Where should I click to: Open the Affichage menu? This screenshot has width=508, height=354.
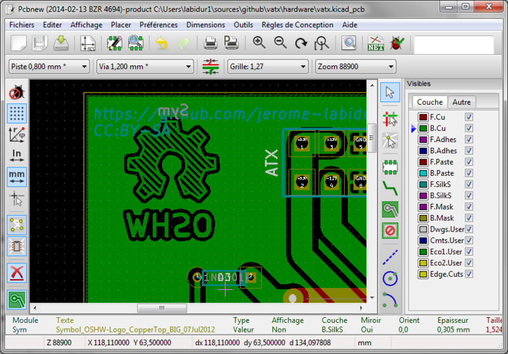click(x=86, y=25)
